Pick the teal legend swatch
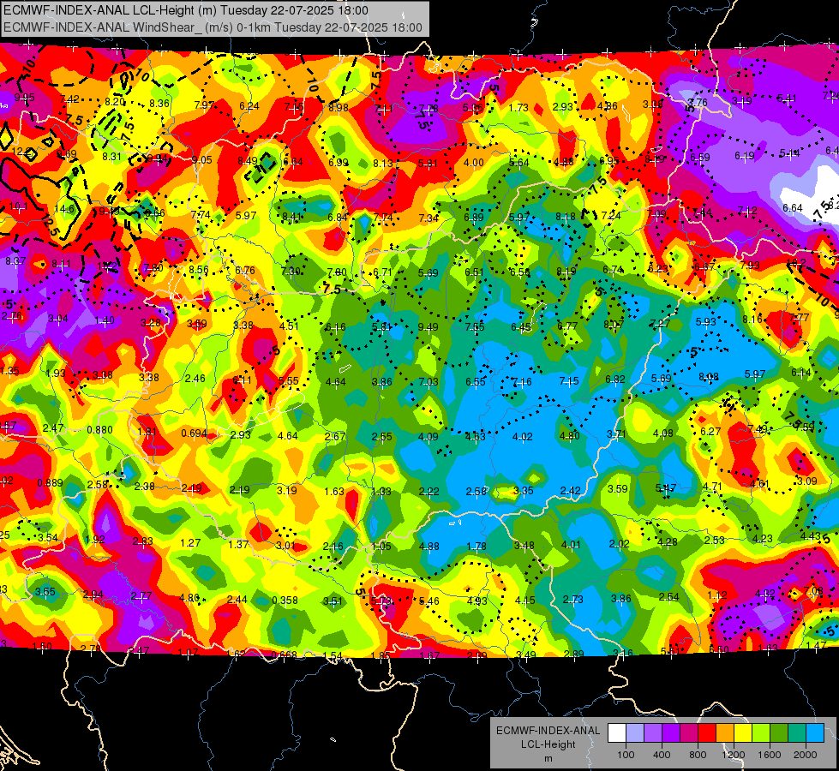Image resolution: width=839 pixels, height=771 pixels. point(797,733)
